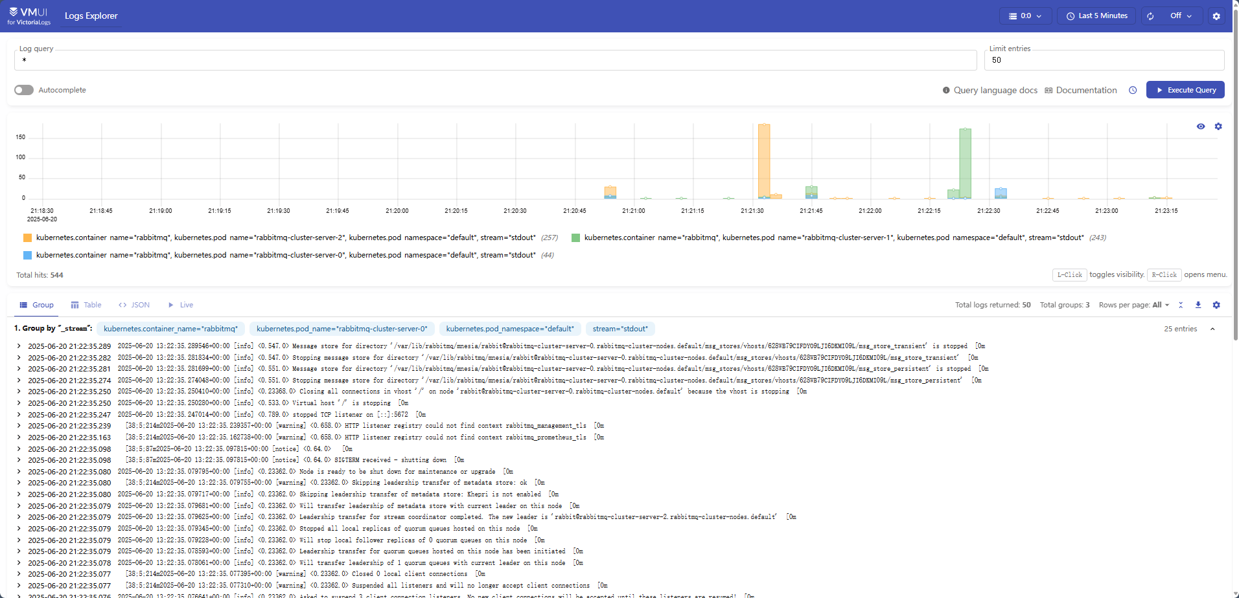
Task: Open table settings gear next to download icon
Action: pyautogui.click(x=1216, y=304)
